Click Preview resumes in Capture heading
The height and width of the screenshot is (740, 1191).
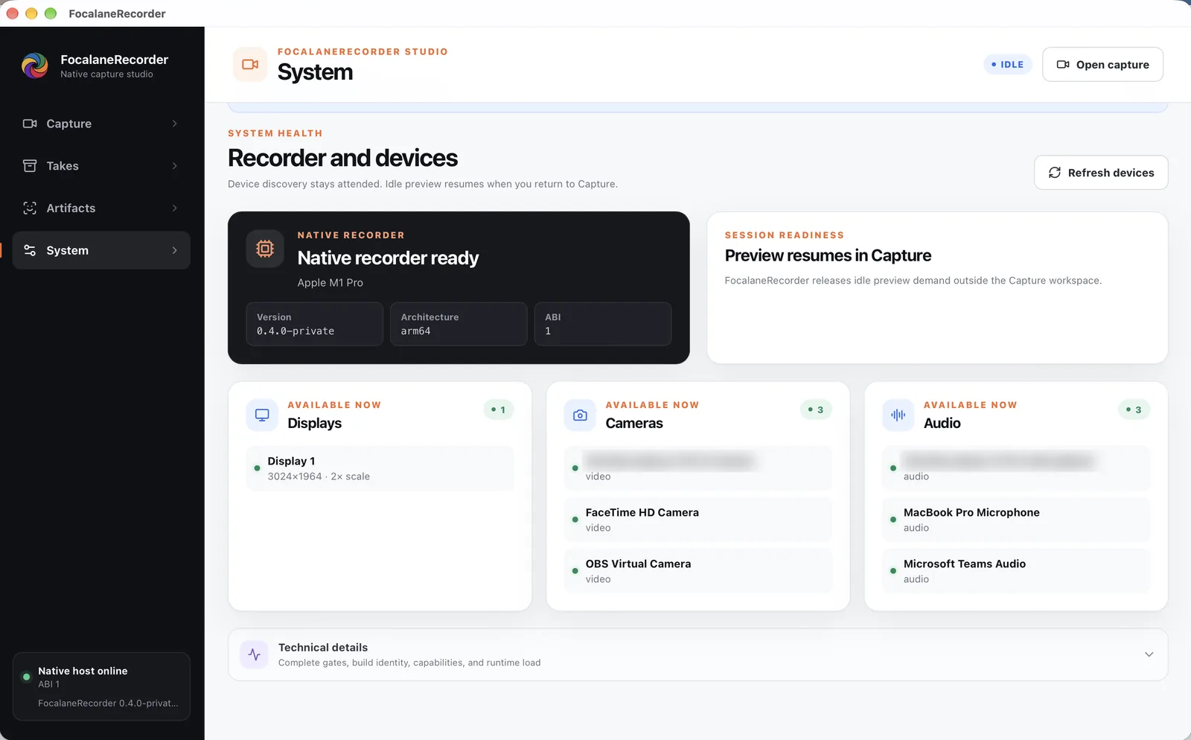point(828,255)
